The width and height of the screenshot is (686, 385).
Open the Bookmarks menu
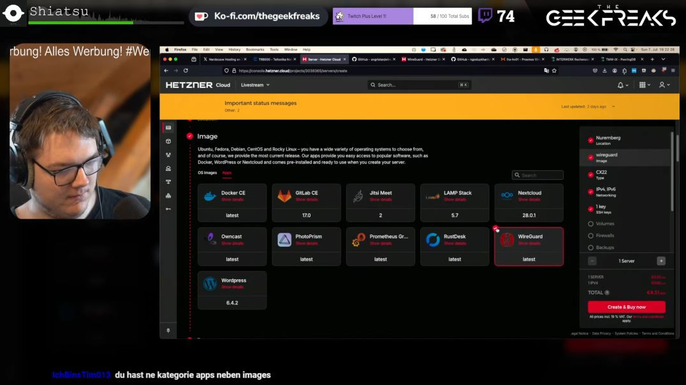[x=255, y=50]
